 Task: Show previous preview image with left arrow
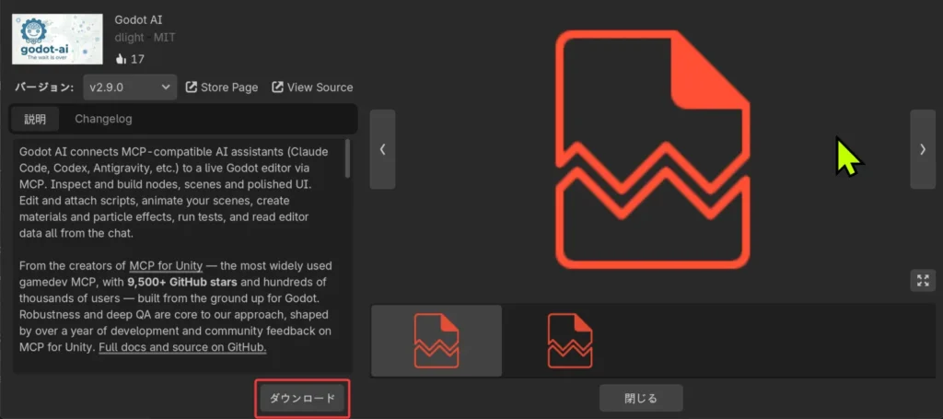(x=382, y=149)
